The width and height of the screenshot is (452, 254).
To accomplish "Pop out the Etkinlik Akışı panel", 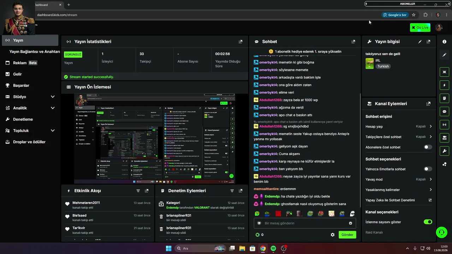I will click(x=147, y=190).
